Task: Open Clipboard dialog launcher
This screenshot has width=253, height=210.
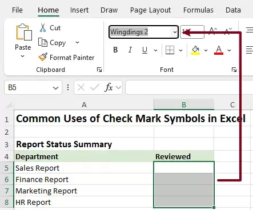Action: tap(99, 70)
